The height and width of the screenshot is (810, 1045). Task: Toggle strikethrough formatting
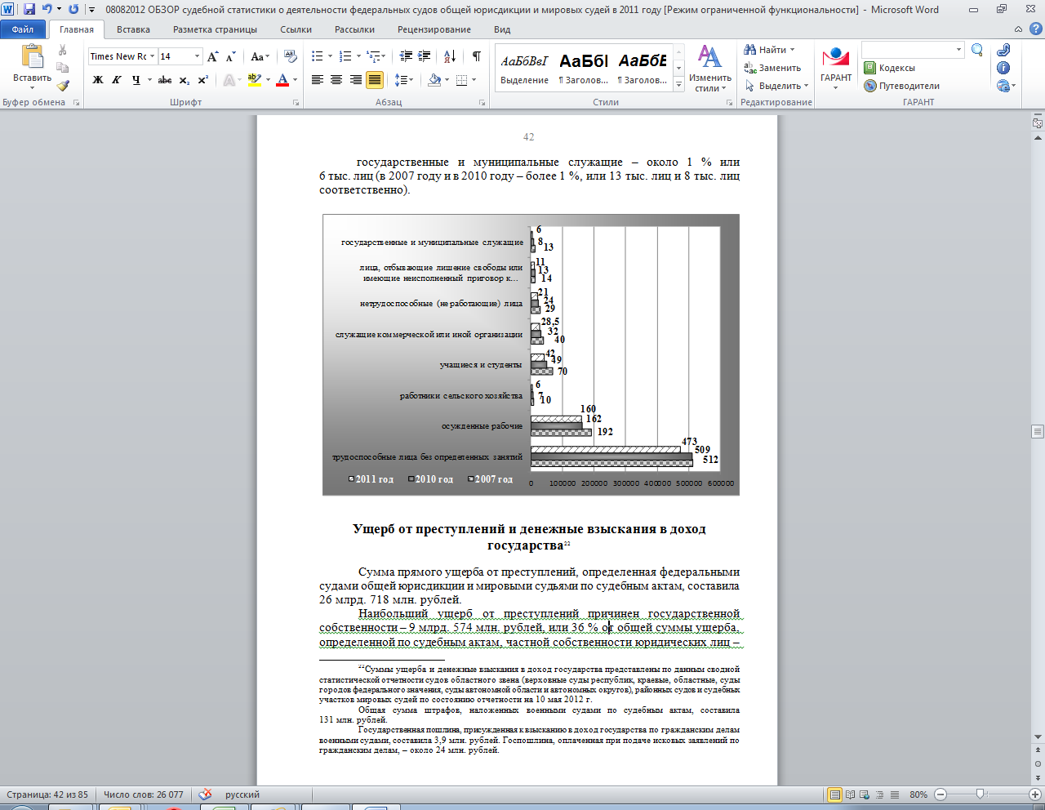[x=165, y=80]
